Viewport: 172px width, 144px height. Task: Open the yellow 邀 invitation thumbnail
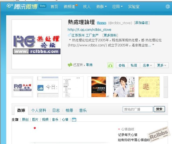click(149, 87)
